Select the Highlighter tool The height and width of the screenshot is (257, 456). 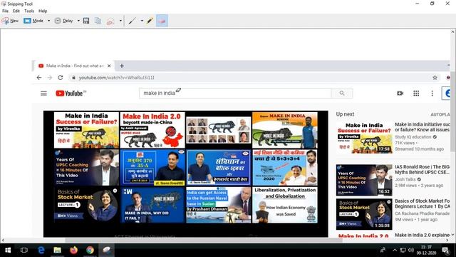150,21
